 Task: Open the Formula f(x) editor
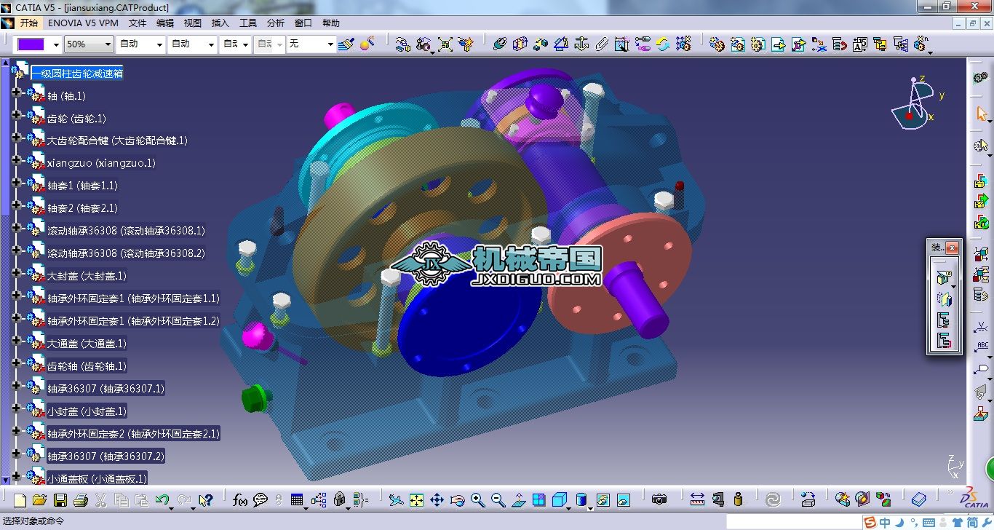pyautogui.click(x=239, y=500)
